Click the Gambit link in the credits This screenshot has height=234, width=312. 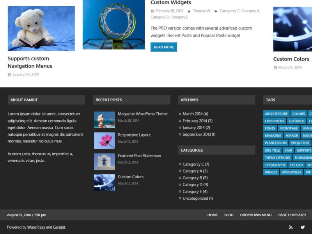59,227
